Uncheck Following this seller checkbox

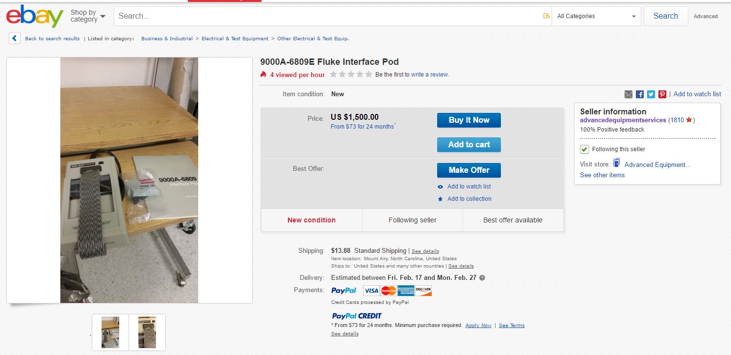click(584, 149)
